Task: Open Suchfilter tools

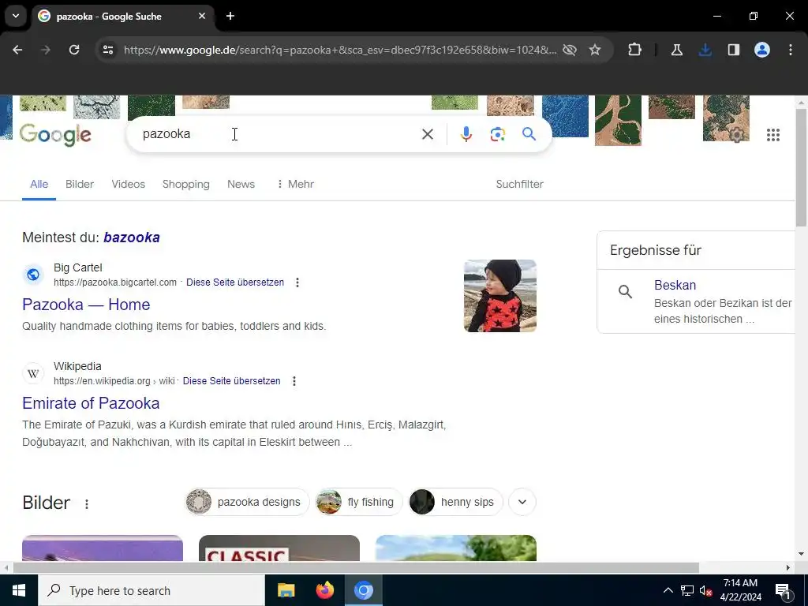Action: click(x=519, y=184)
